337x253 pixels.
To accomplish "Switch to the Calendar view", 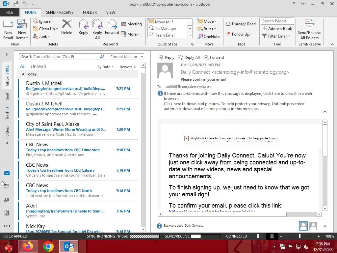I will coord(7,186).
